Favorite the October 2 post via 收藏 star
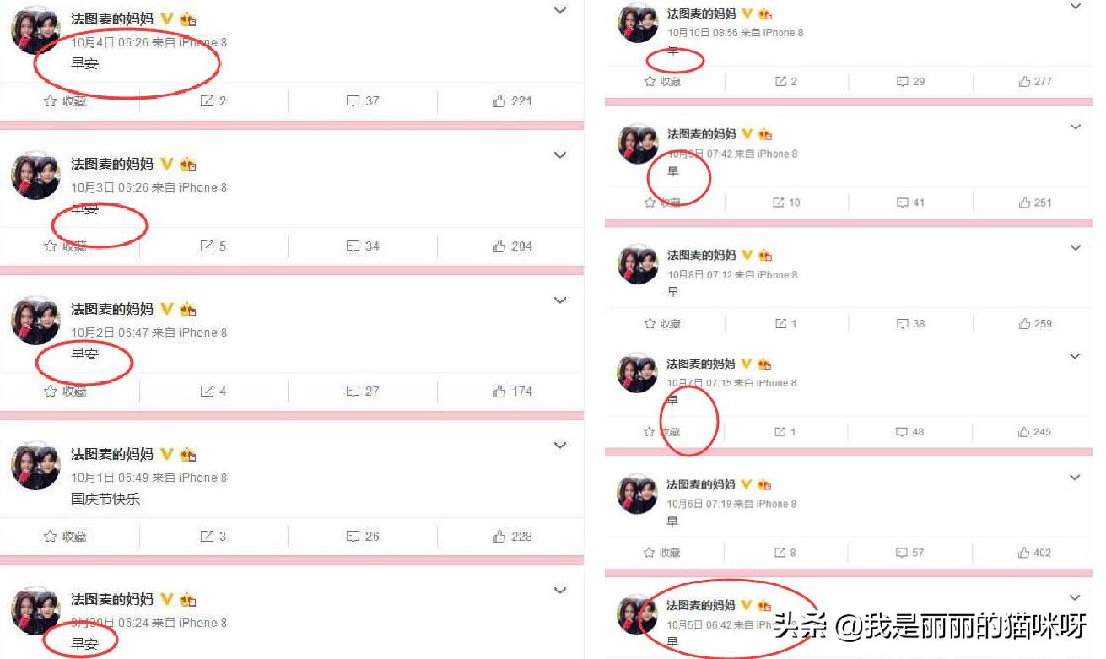Viewport: 1106px width, 659px height. [x=65, y=392]
